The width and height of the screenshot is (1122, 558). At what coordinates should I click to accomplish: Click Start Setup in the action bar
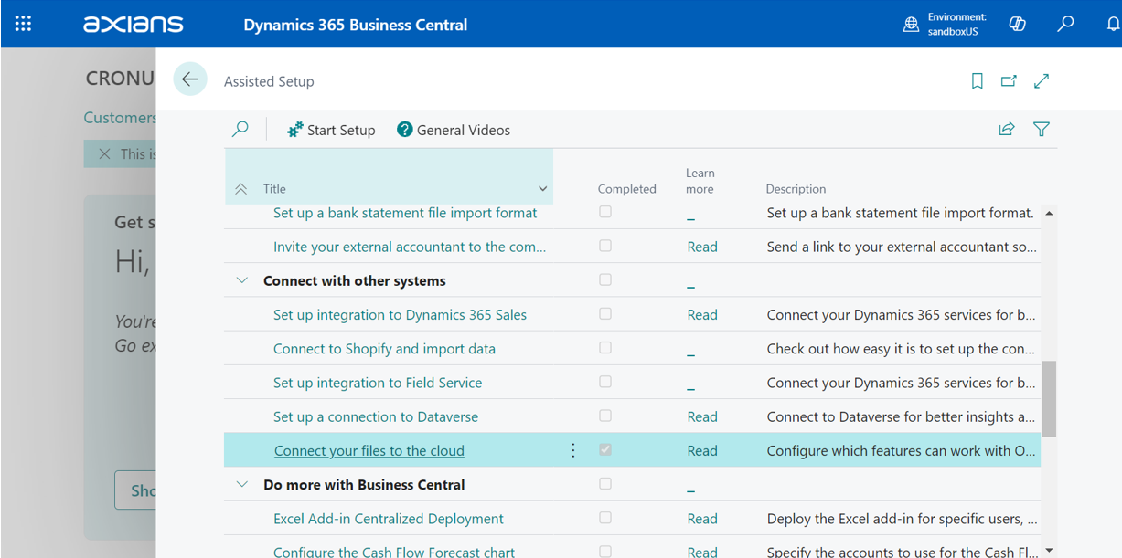pos(331,130)
